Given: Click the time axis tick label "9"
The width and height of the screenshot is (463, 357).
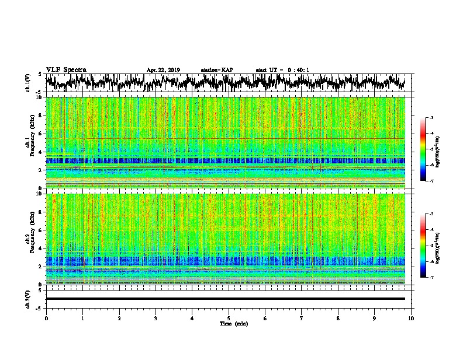Looking at the screenshot, I should click(374, 318).
